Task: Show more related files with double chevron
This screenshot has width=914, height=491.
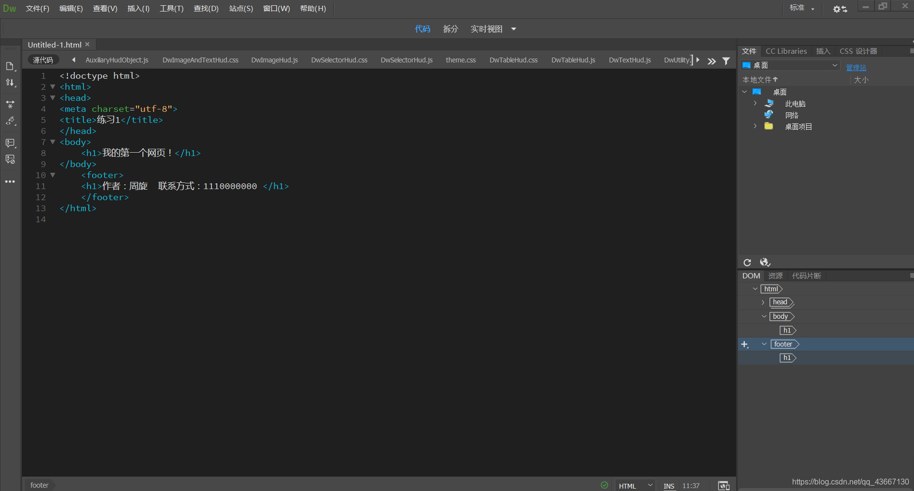Action: [712, 61]
